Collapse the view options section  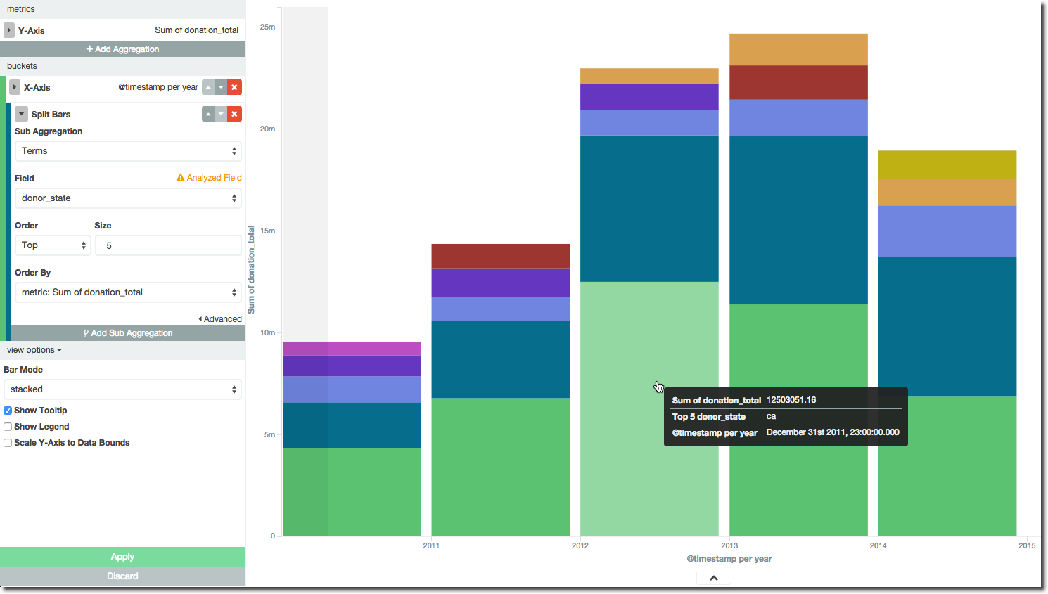click(34, 350)
